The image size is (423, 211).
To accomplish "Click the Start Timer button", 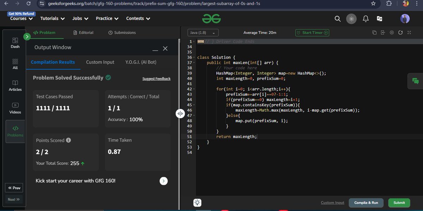I will pyautogui.click(x=312, y=32).
